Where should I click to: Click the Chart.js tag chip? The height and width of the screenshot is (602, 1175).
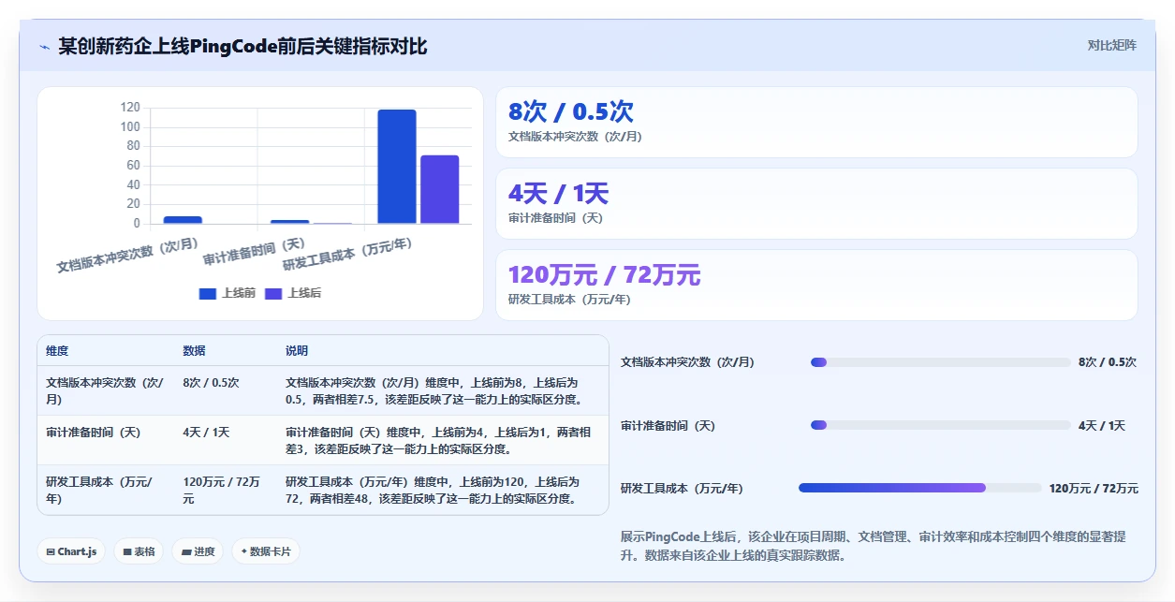click(72, 551)
